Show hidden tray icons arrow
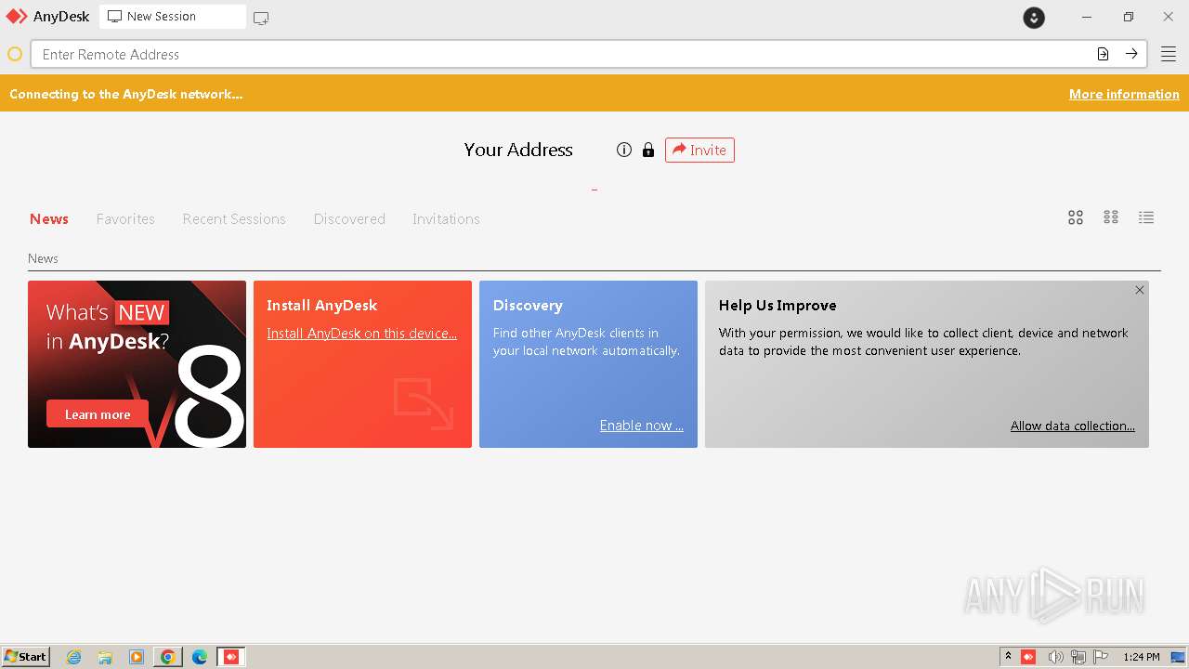 click(x=1008, y=657)
